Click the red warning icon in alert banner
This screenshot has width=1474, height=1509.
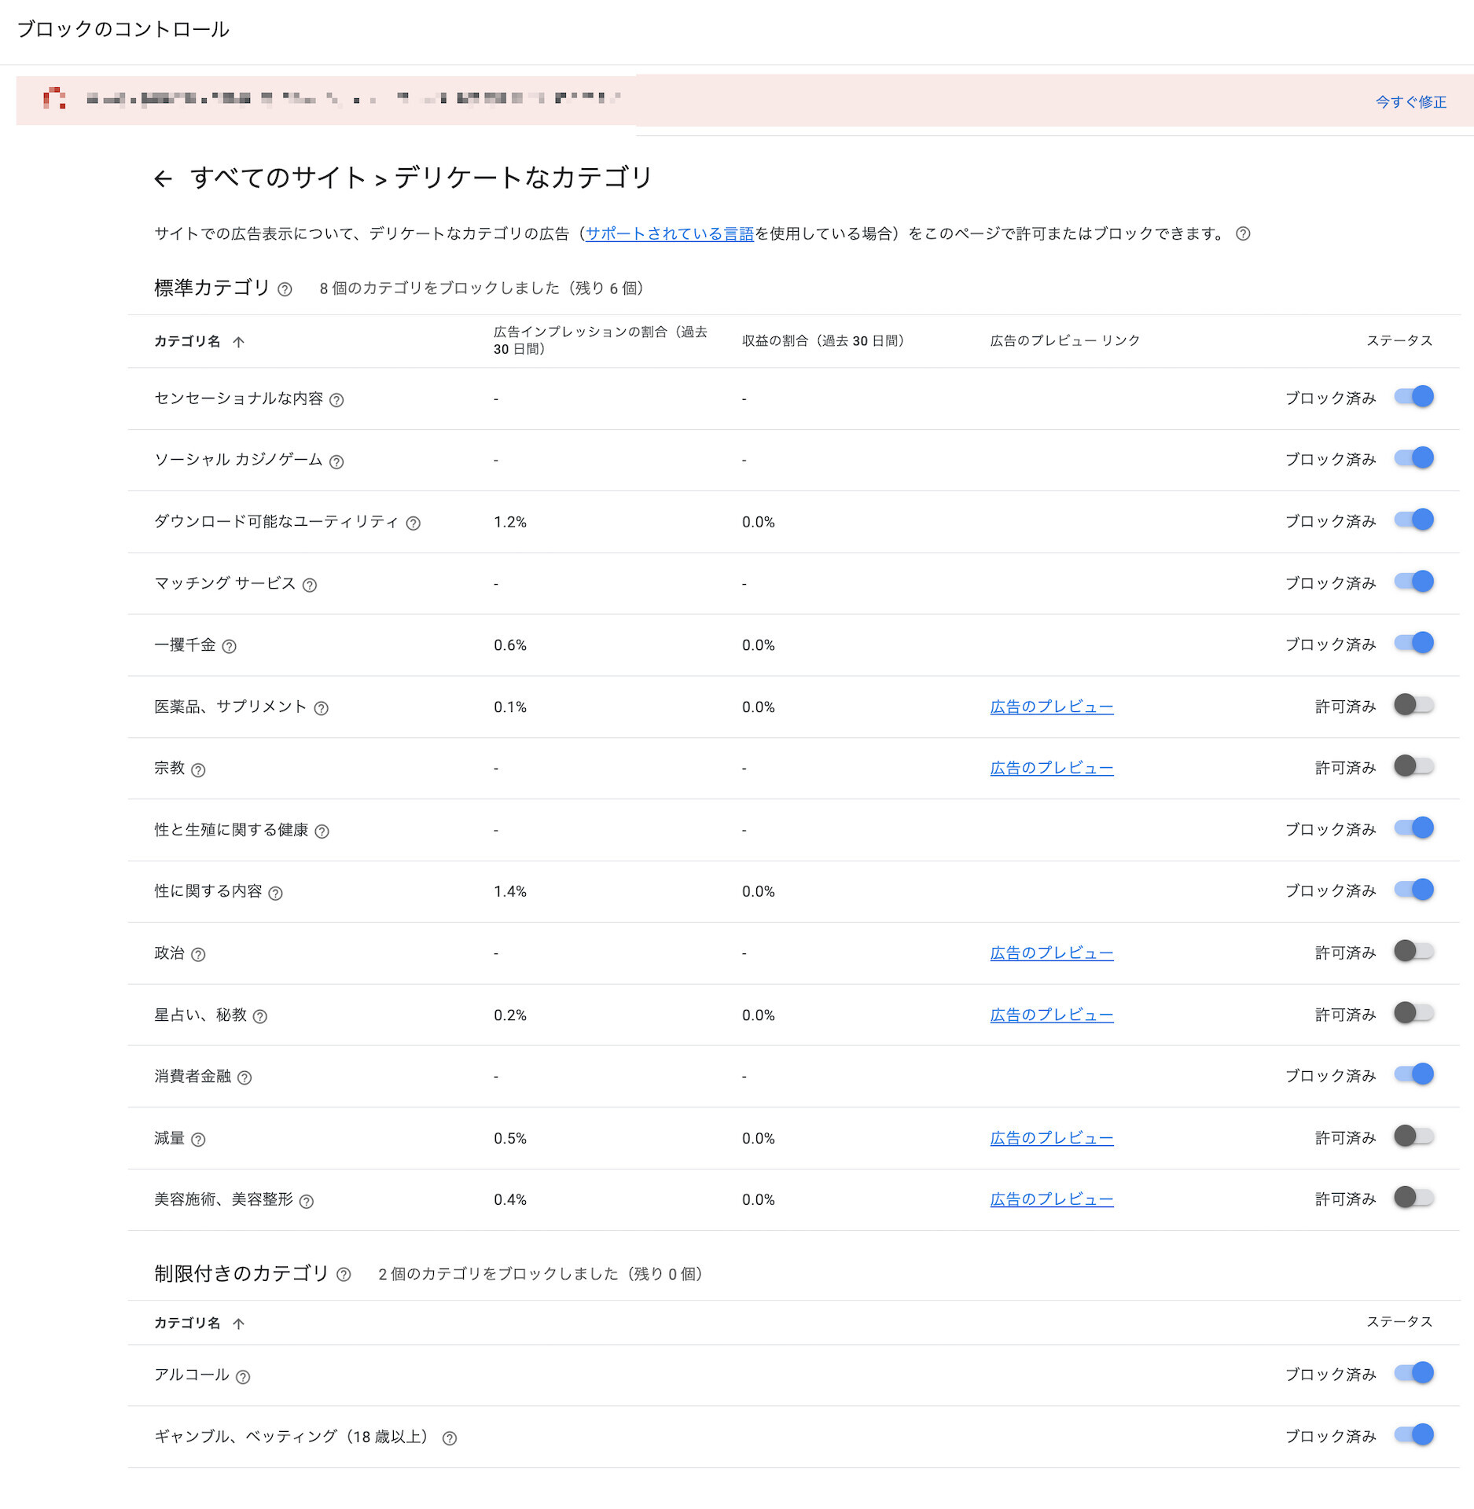tap(54, 98)
